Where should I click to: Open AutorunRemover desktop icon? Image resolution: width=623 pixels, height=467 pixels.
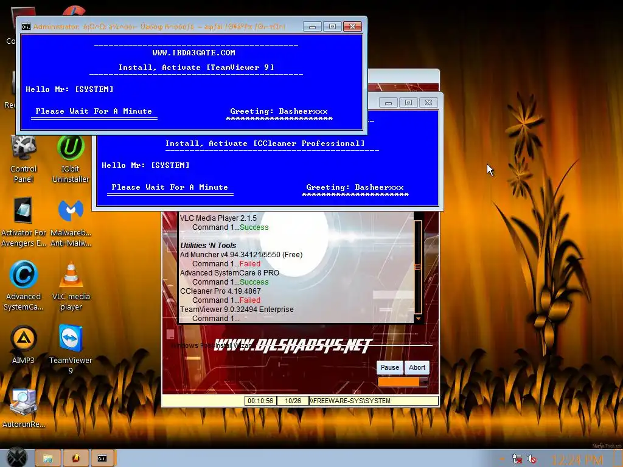pos(24,408)
